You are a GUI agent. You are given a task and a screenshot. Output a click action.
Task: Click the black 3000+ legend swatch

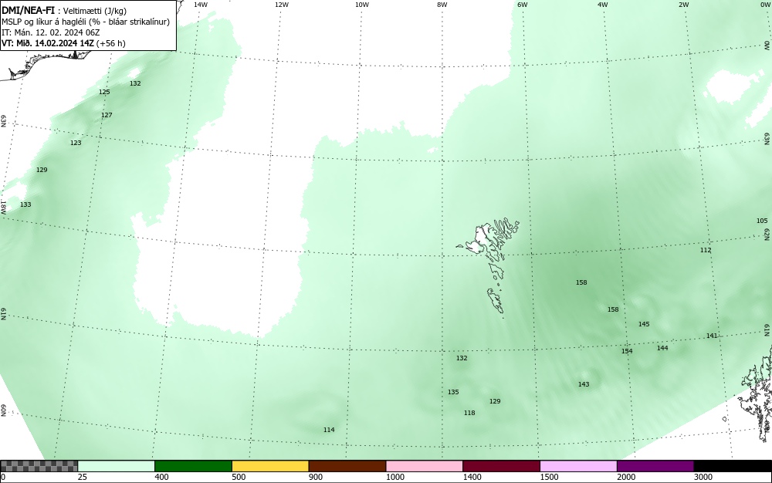click(733, 466)
